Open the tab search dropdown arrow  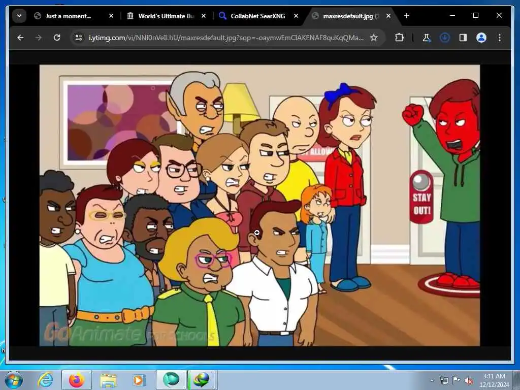coord(19,16)
